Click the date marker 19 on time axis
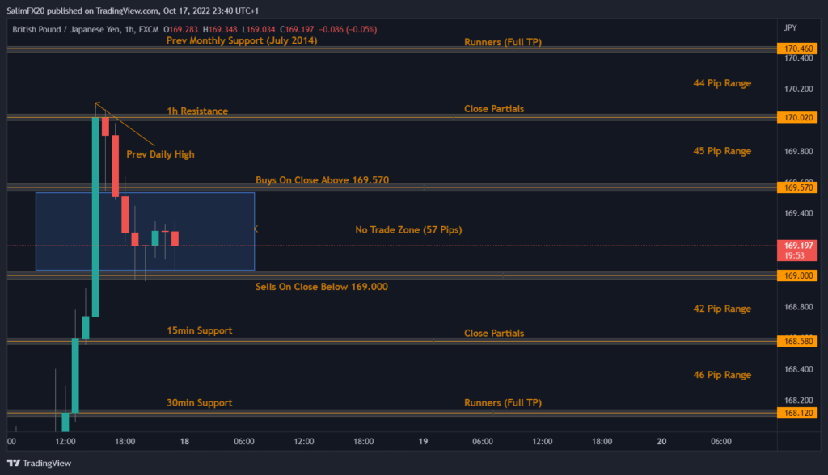The height and width of the screenshot is (475, 828). click(x=423, y=442)
